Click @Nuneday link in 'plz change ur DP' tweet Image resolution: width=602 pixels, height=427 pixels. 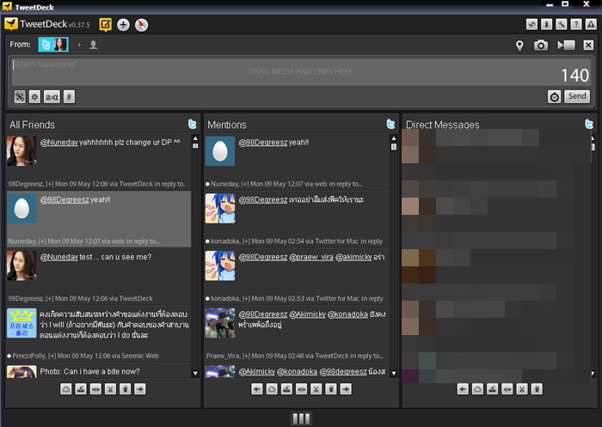58,143
